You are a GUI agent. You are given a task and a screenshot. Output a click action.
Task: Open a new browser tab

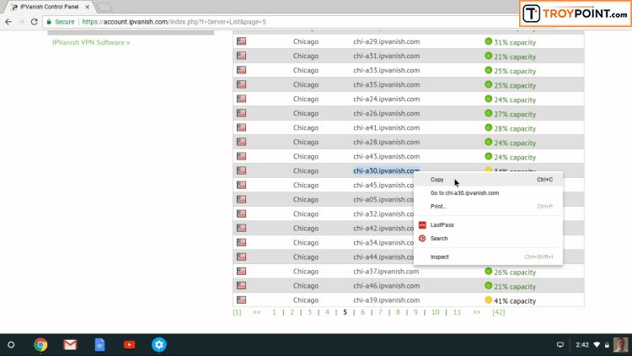tap(104, 7)
